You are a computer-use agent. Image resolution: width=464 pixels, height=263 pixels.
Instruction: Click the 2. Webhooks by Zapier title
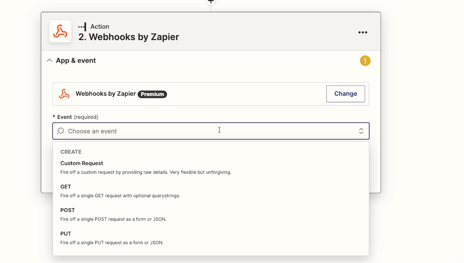(x=129, y=37)
